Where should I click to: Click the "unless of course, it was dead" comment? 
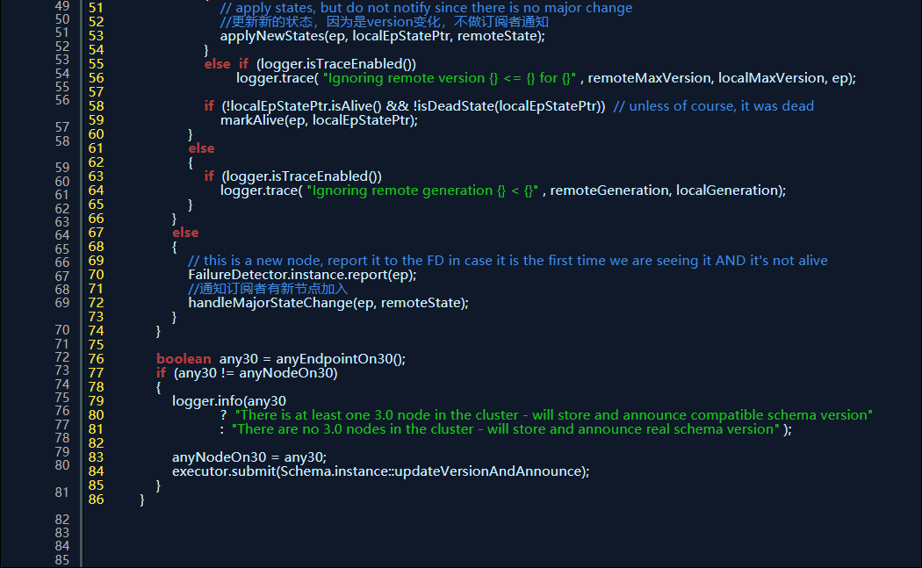coord(713,106)
